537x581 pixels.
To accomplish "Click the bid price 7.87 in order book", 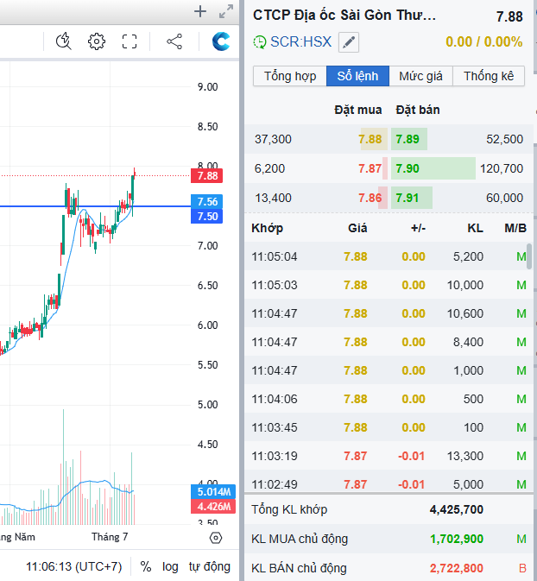I will click(370, 168).
